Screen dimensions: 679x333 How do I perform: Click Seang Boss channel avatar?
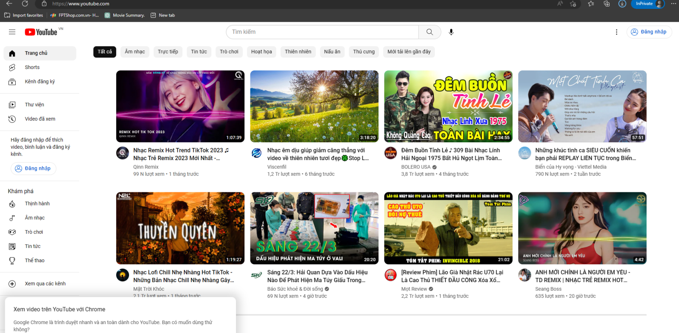pyautogui.click(x=525, y=275)
